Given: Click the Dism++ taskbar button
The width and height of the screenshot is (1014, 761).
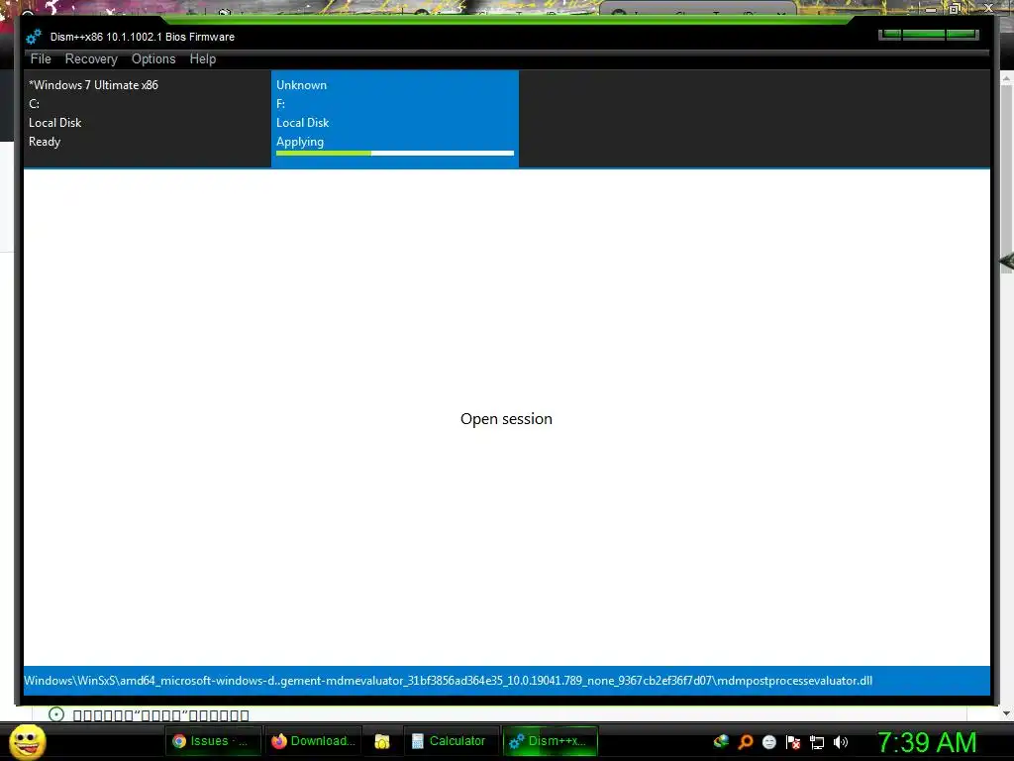Looking at the screenshot, I should [550, 741].
